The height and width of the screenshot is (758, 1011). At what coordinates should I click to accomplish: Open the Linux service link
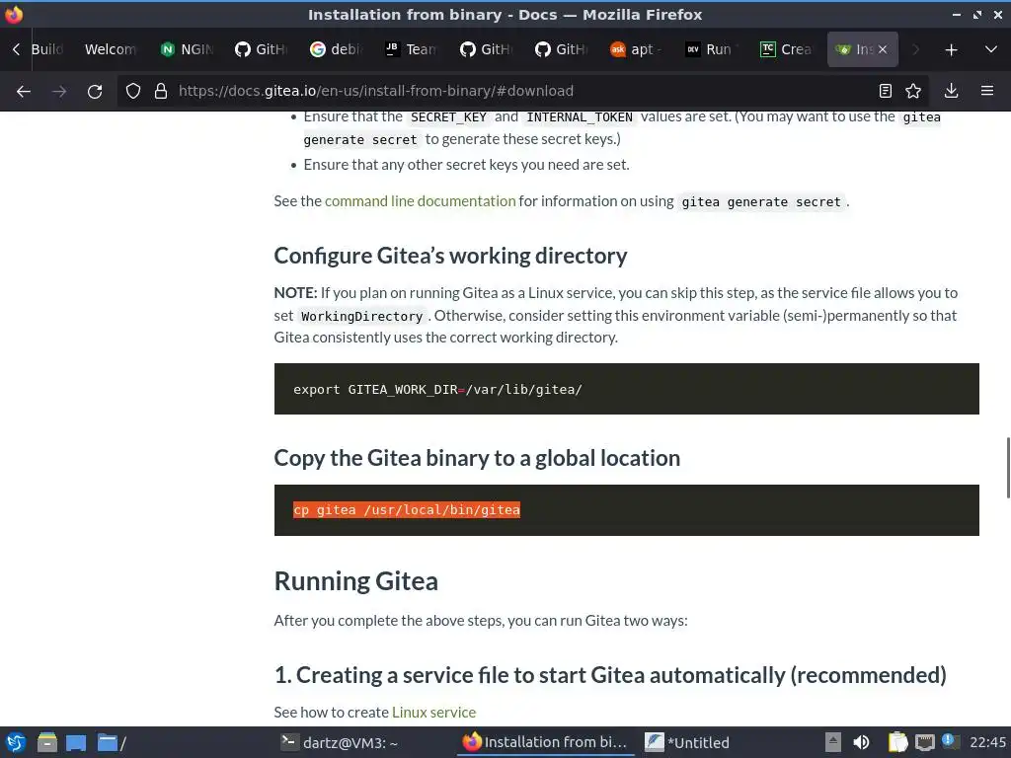(x=434, y=713)
